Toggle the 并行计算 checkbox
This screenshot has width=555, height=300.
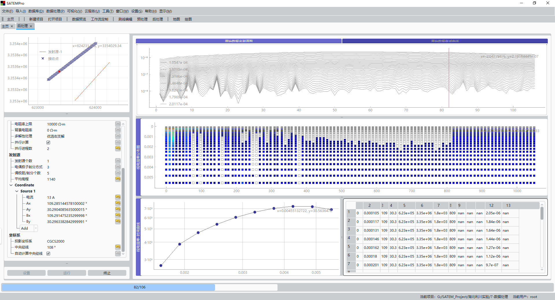coord(48,142)
